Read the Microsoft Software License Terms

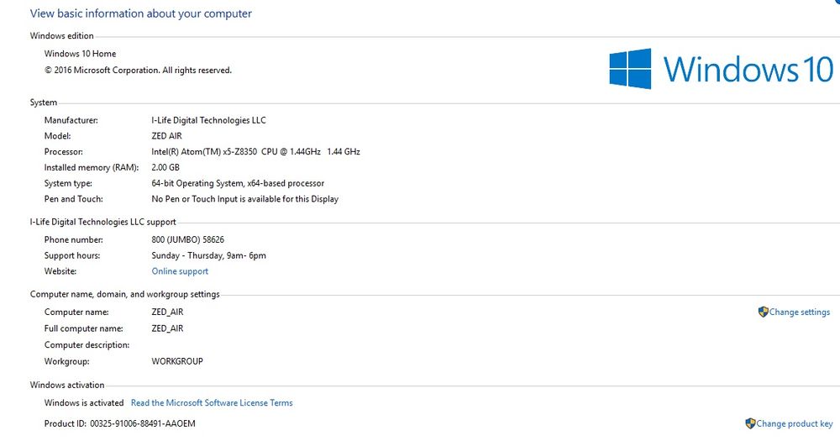click(212, 403)
